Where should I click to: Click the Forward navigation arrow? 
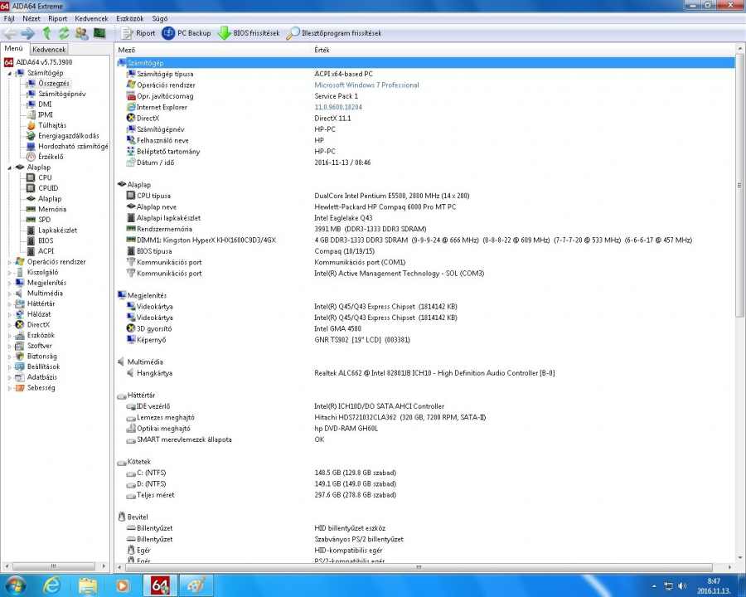tap(27, 33)
